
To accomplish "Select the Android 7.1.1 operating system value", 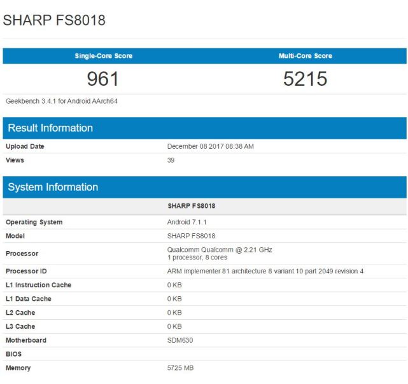I will (x=187, y=222).
